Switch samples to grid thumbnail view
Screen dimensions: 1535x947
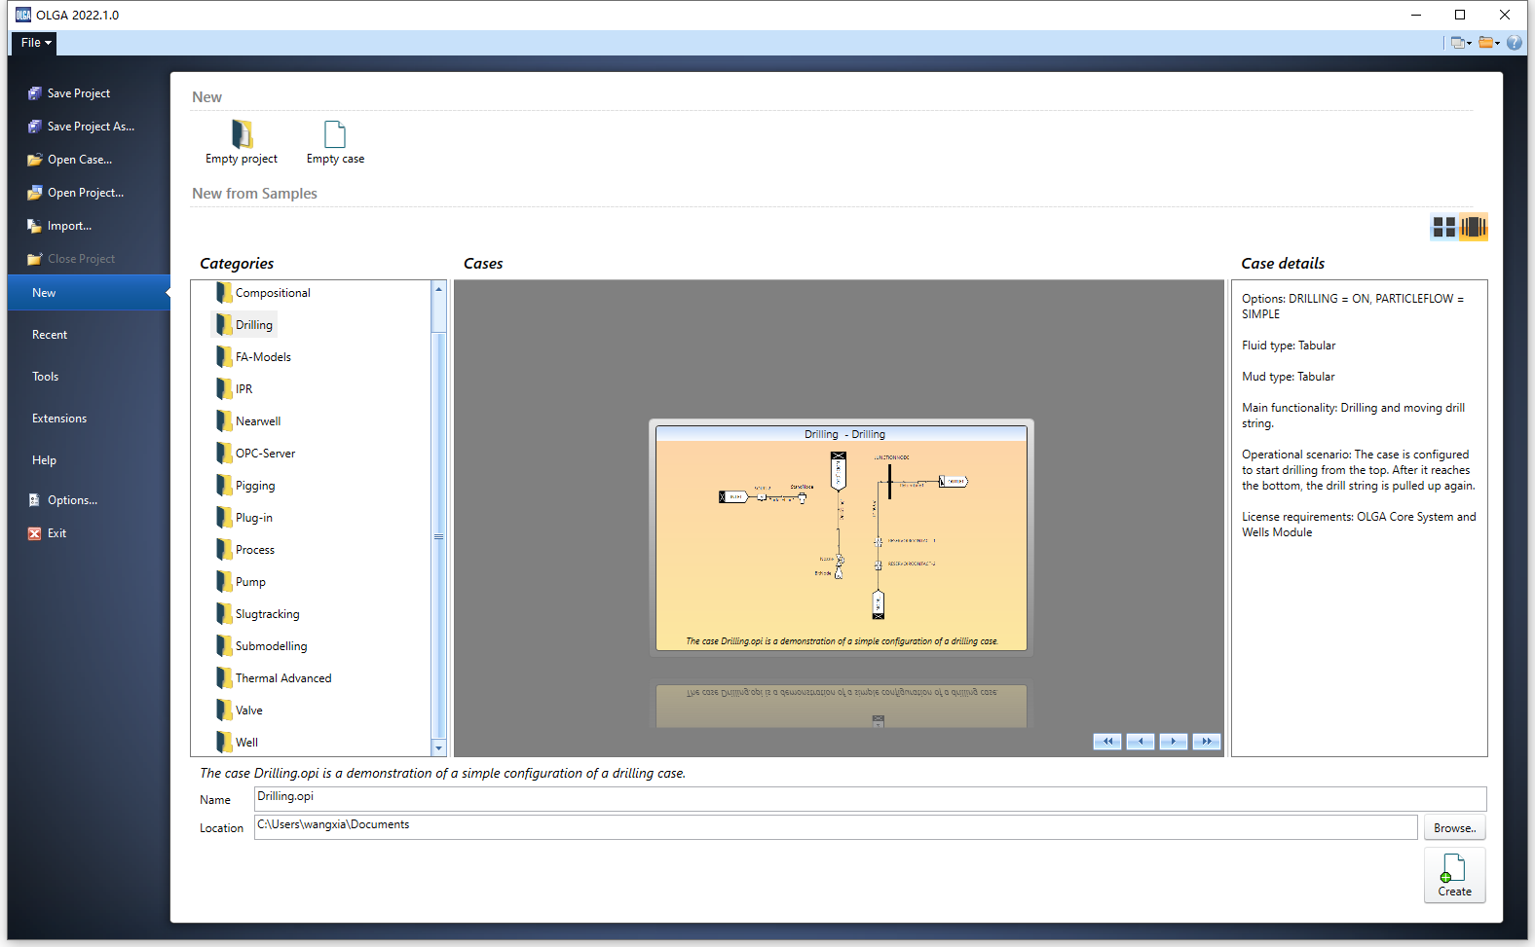[1444, 227]
